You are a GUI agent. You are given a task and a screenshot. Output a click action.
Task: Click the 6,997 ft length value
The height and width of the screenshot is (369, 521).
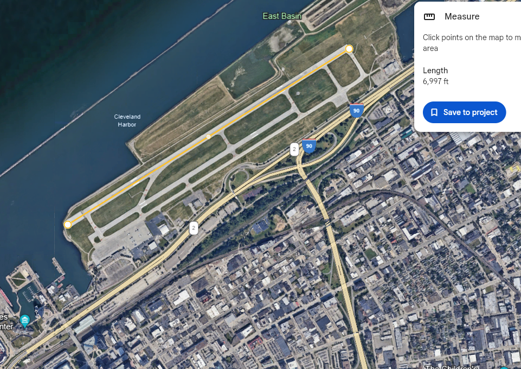point(435,81)
